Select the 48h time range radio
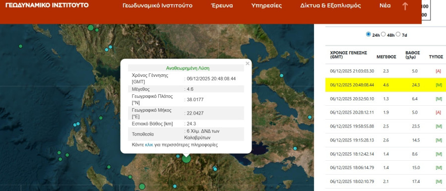Viewport: 446px width, 191px height. click(x=383, y=34)
